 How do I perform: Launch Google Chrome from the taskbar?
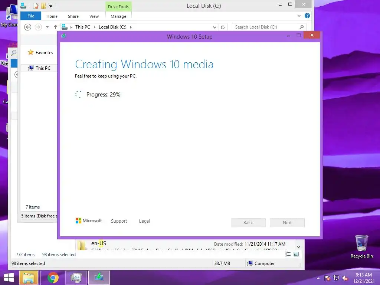[x=53, y=278]
